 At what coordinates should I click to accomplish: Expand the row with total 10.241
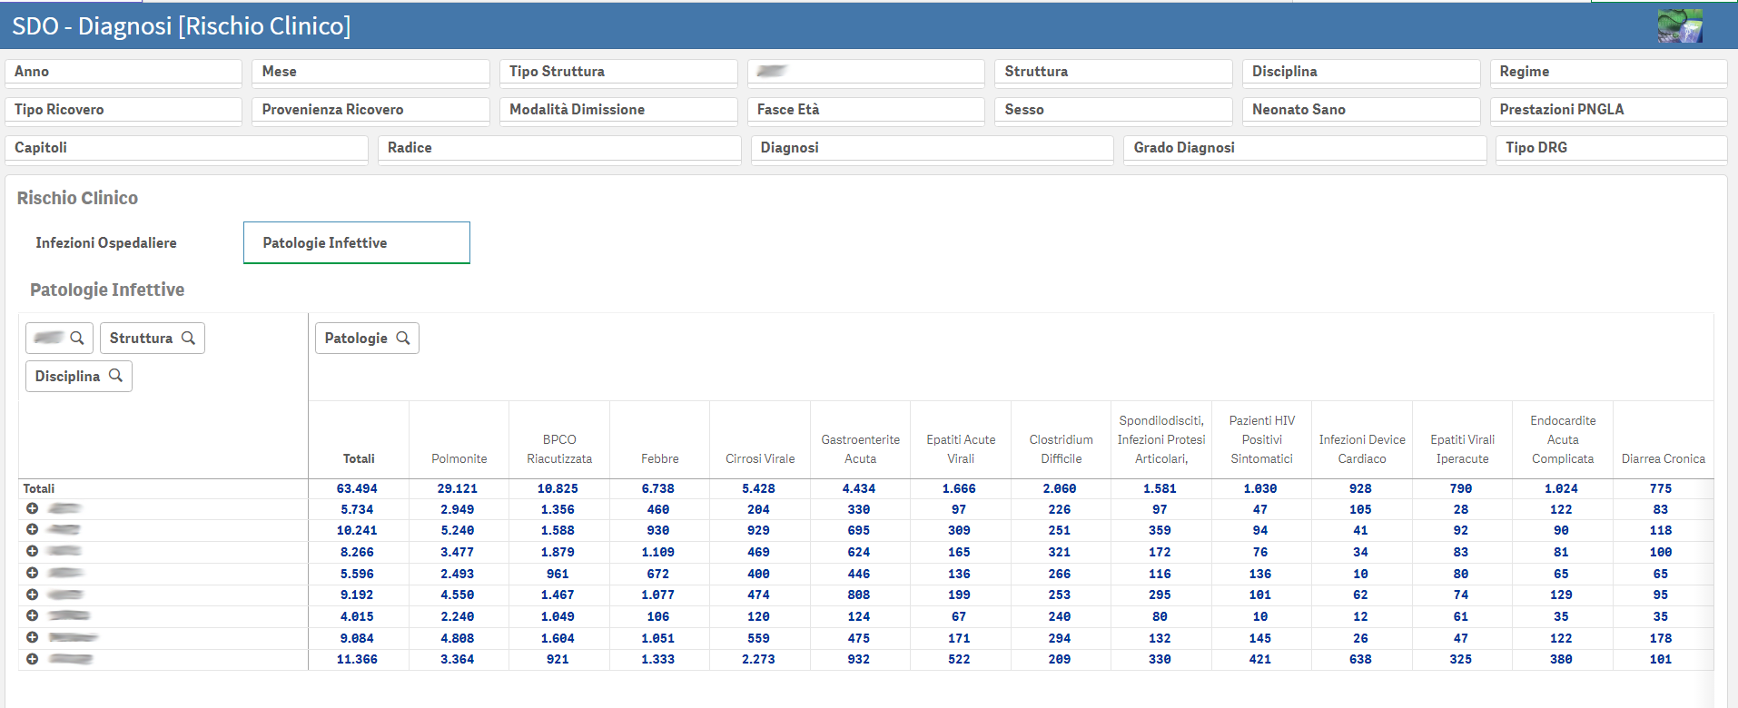point(32,529)
